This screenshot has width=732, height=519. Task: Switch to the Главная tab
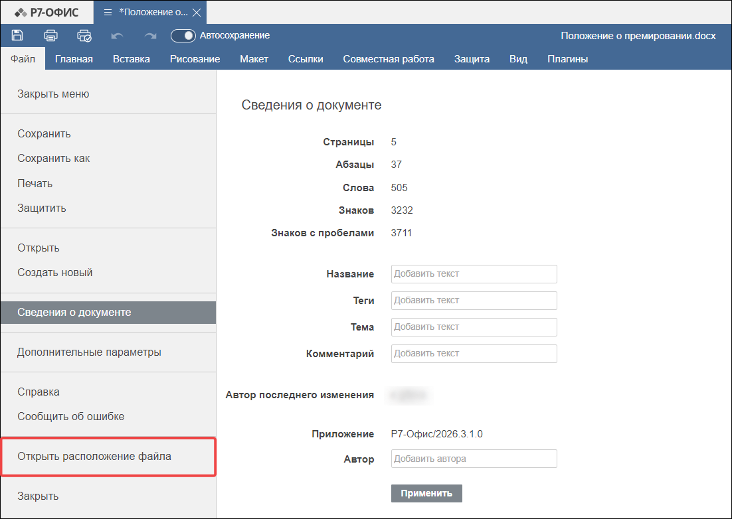pos(74,59)
